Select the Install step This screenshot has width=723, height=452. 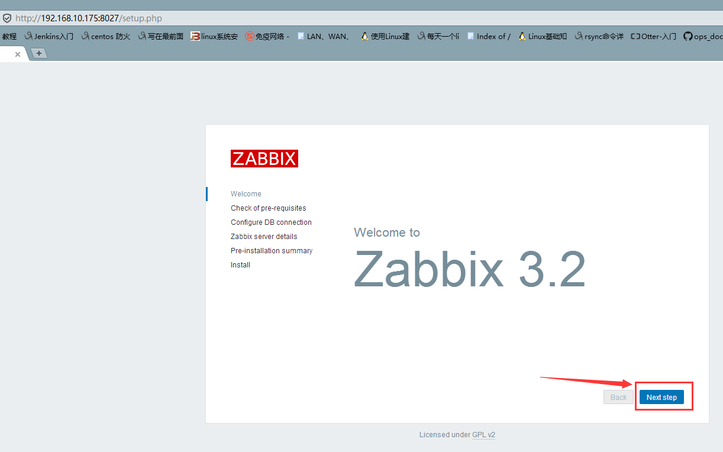pos(240,265)
